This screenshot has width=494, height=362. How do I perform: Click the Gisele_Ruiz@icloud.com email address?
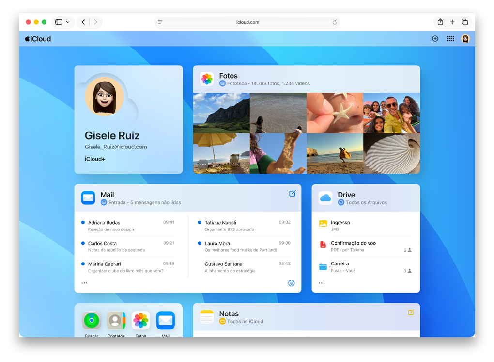click(x=116, y=147)
